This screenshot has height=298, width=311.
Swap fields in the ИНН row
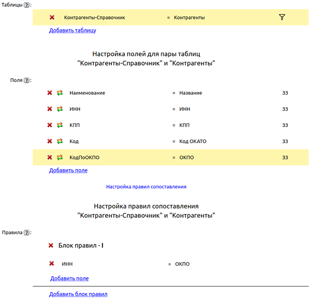point(59,109)
